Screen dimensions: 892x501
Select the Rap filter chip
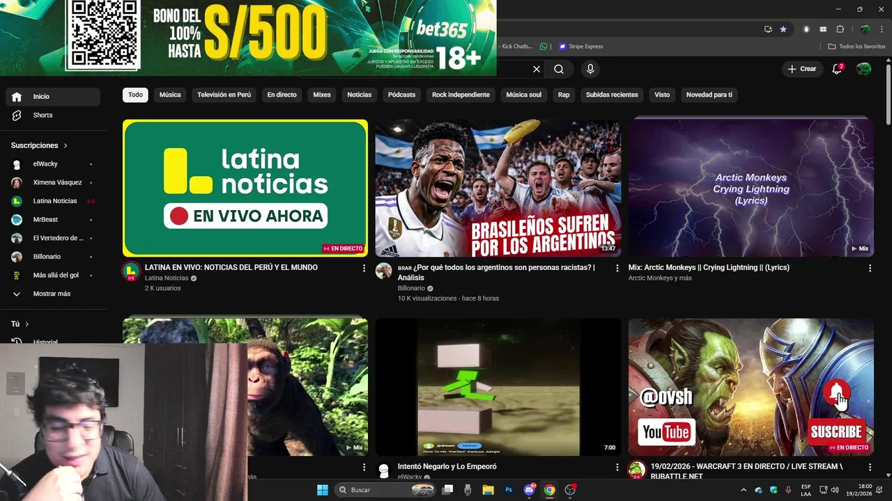tap(564, 95)
